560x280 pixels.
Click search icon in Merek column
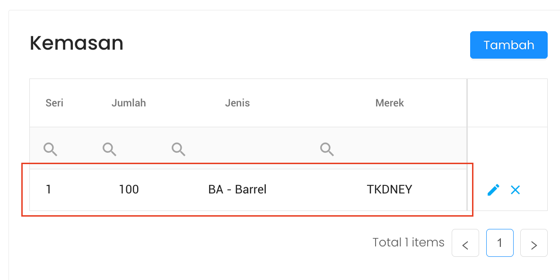pos(326,149)
